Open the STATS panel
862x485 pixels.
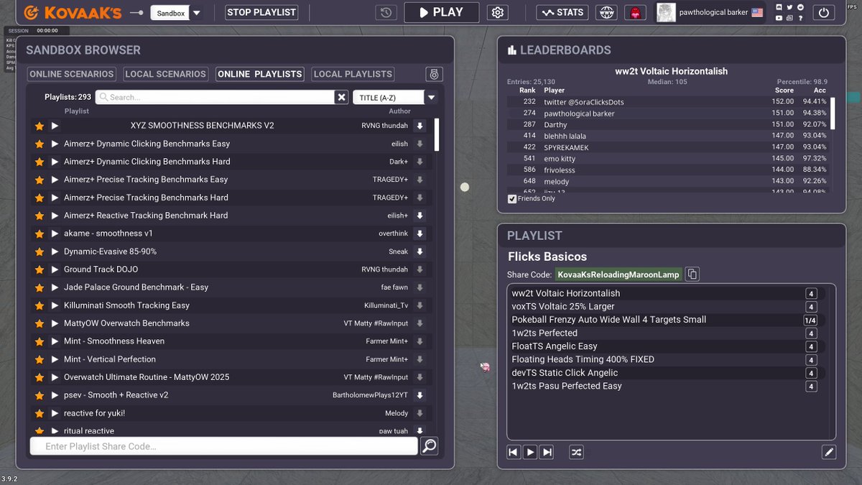[x=562, y=12]
